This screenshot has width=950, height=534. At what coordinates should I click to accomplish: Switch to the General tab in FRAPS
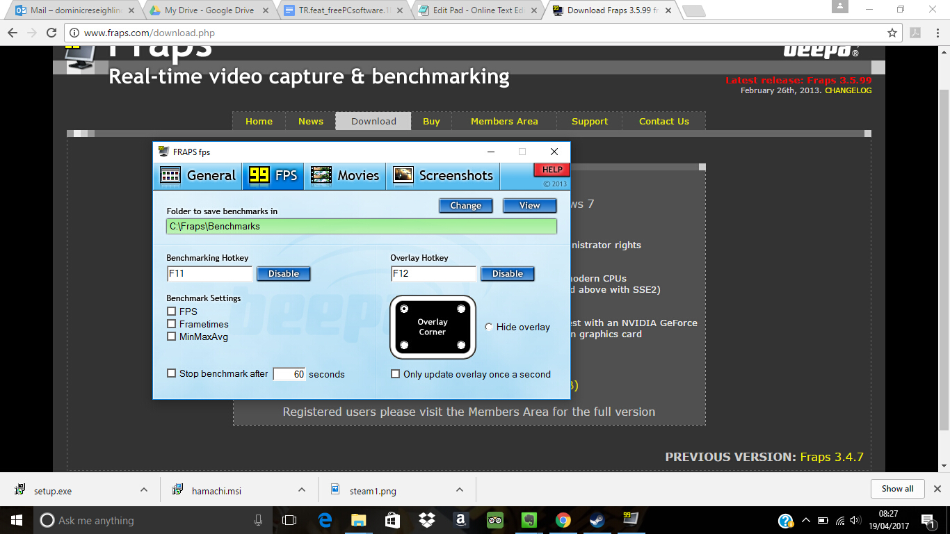coord(198,175)
